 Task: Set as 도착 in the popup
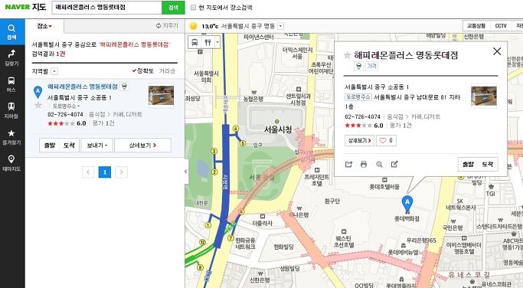488,164
